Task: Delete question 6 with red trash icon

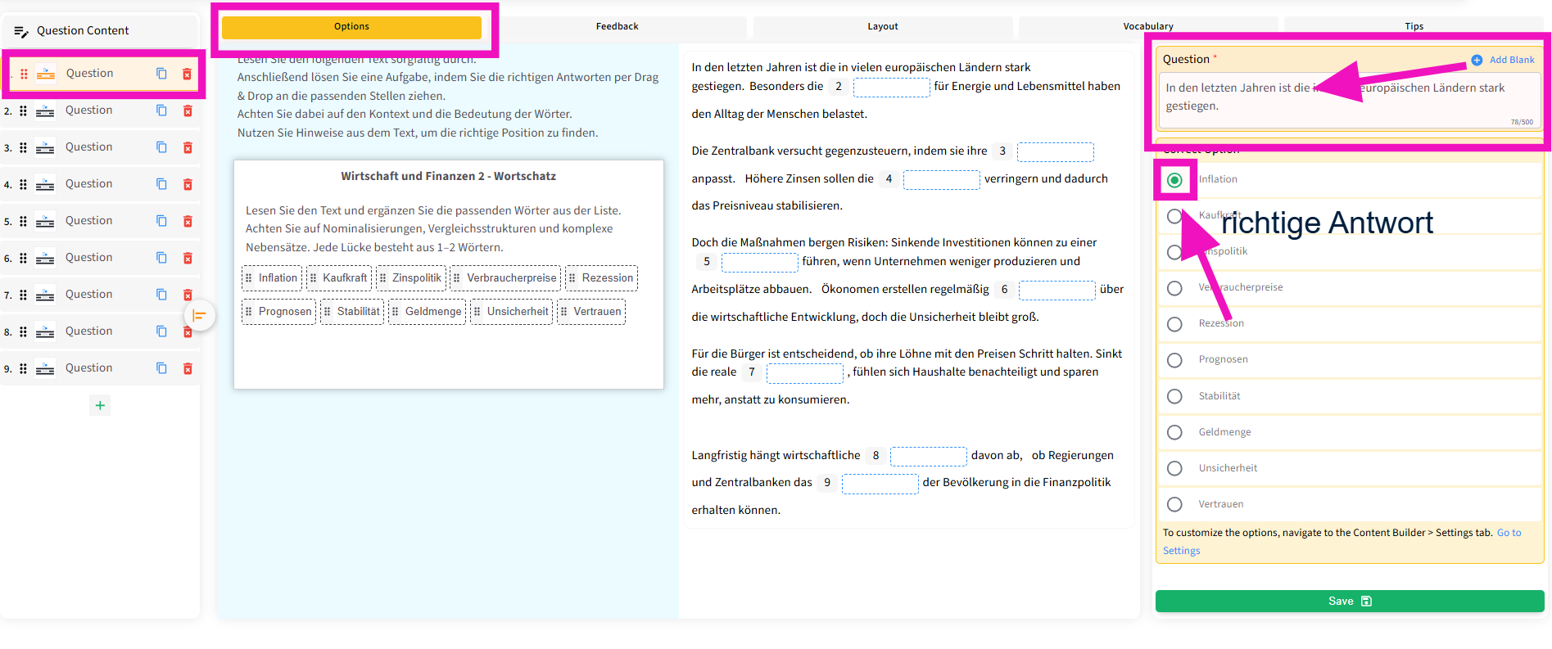Action: (x=188, y=258)
